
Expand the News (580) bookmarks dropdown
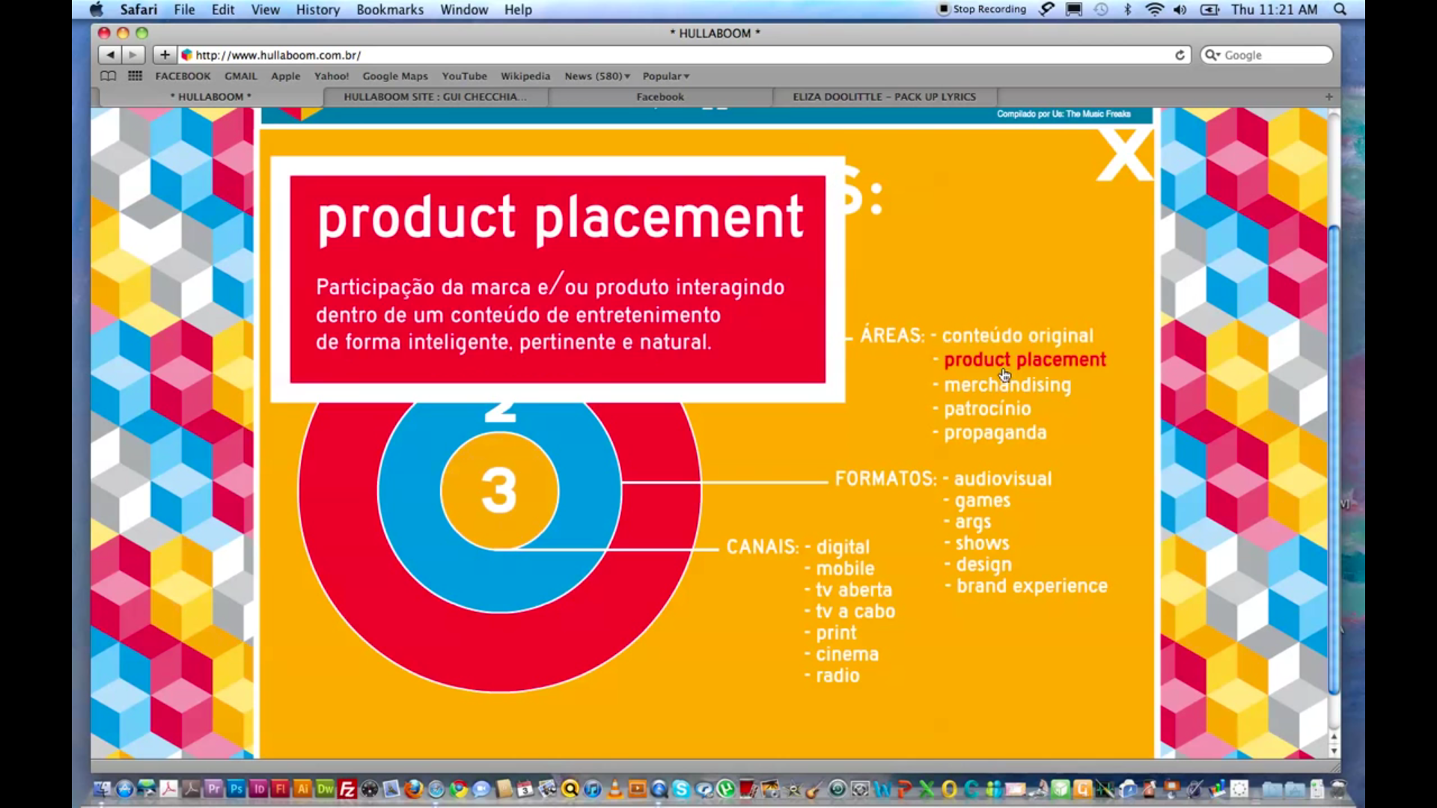pyautogui.click(x=597, y=76)
